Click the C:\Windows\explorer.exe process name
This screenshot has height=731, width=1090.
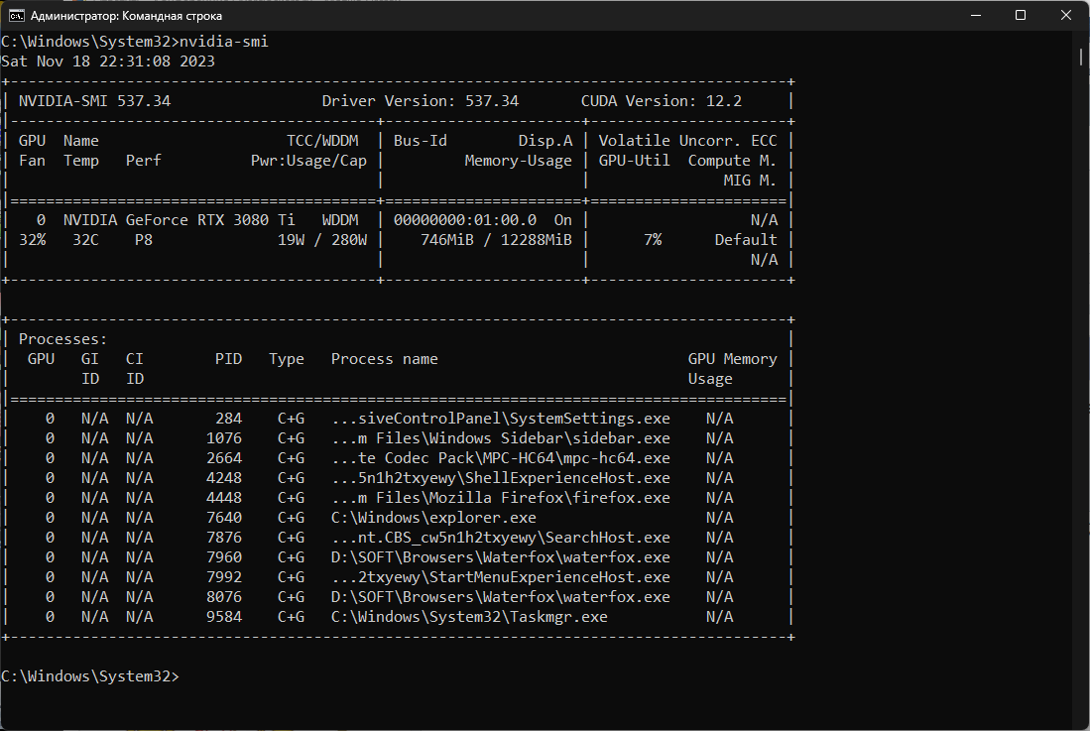[x=433, y=518]
